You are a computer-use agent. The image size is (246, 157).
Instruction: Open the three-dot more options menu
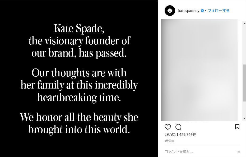pos(238,152)
